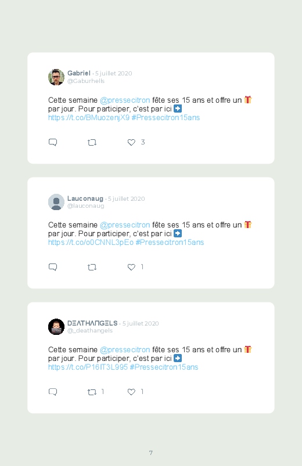Image resolution: width=302 pixels, height=466 pixels.
Task: Open Lauconaug's default avatar
Action: [x=56, y=202]
